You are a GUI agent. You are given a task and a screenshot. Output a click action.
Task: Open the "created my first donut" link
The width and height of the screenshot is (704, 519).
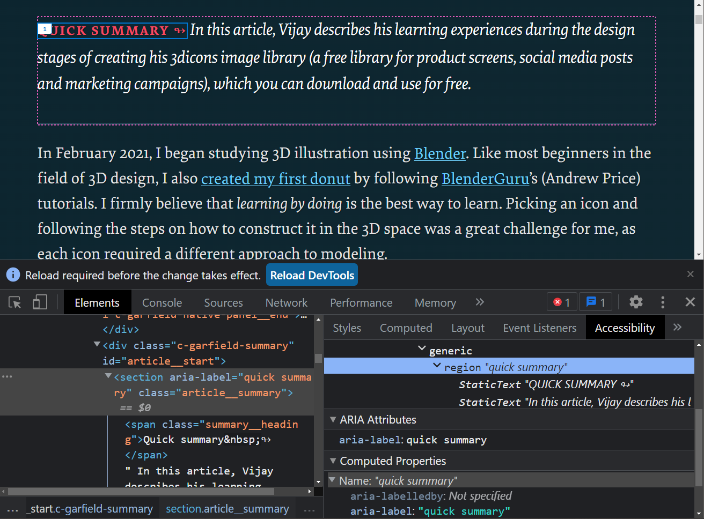276,178
